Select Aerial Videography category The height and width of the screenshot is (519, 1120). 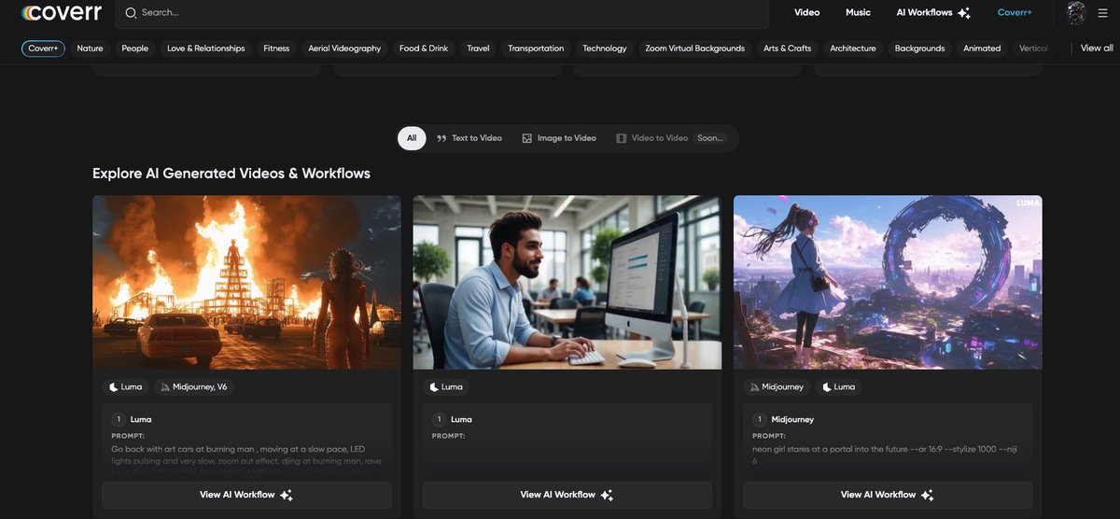click(344, 49)
